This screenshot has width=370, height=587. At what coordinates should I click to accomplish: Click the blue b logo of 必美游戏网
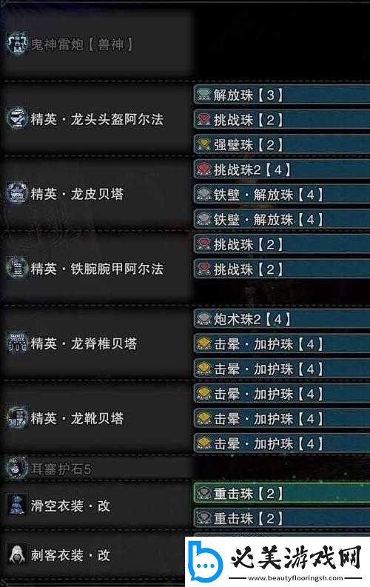205,560
